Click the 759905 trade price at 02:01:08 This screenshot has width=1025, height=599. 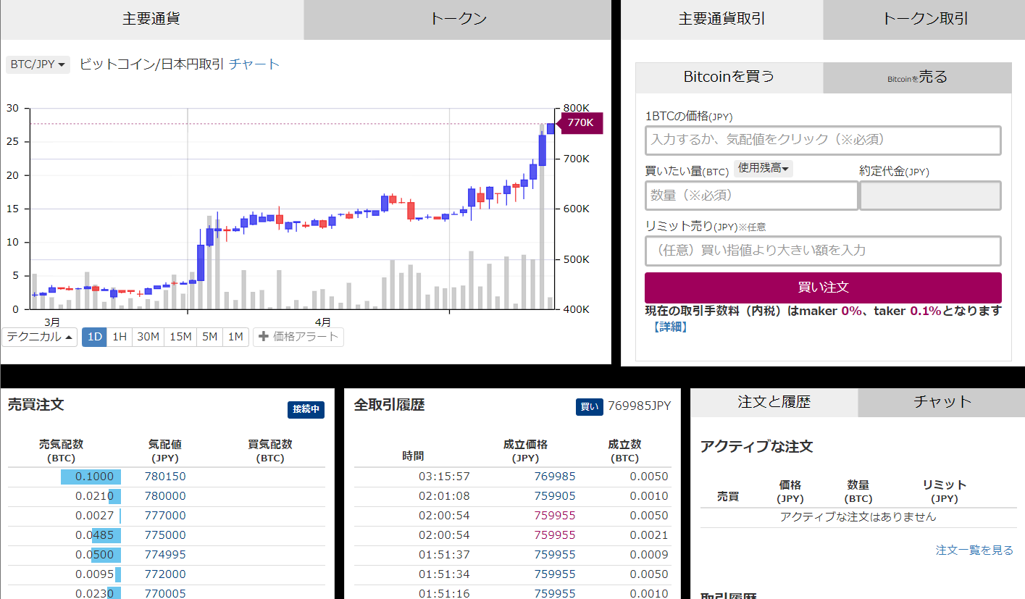tap(555, 496)
